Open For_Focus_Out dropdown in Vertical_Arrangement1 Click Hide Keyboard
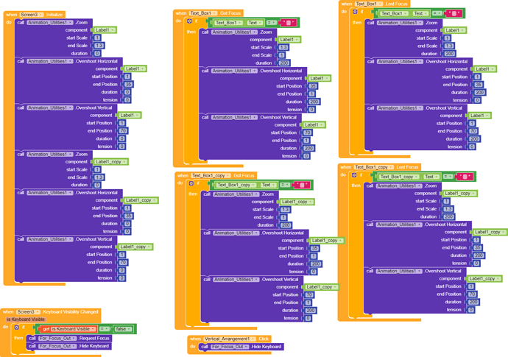 click(x=230, y=347)
